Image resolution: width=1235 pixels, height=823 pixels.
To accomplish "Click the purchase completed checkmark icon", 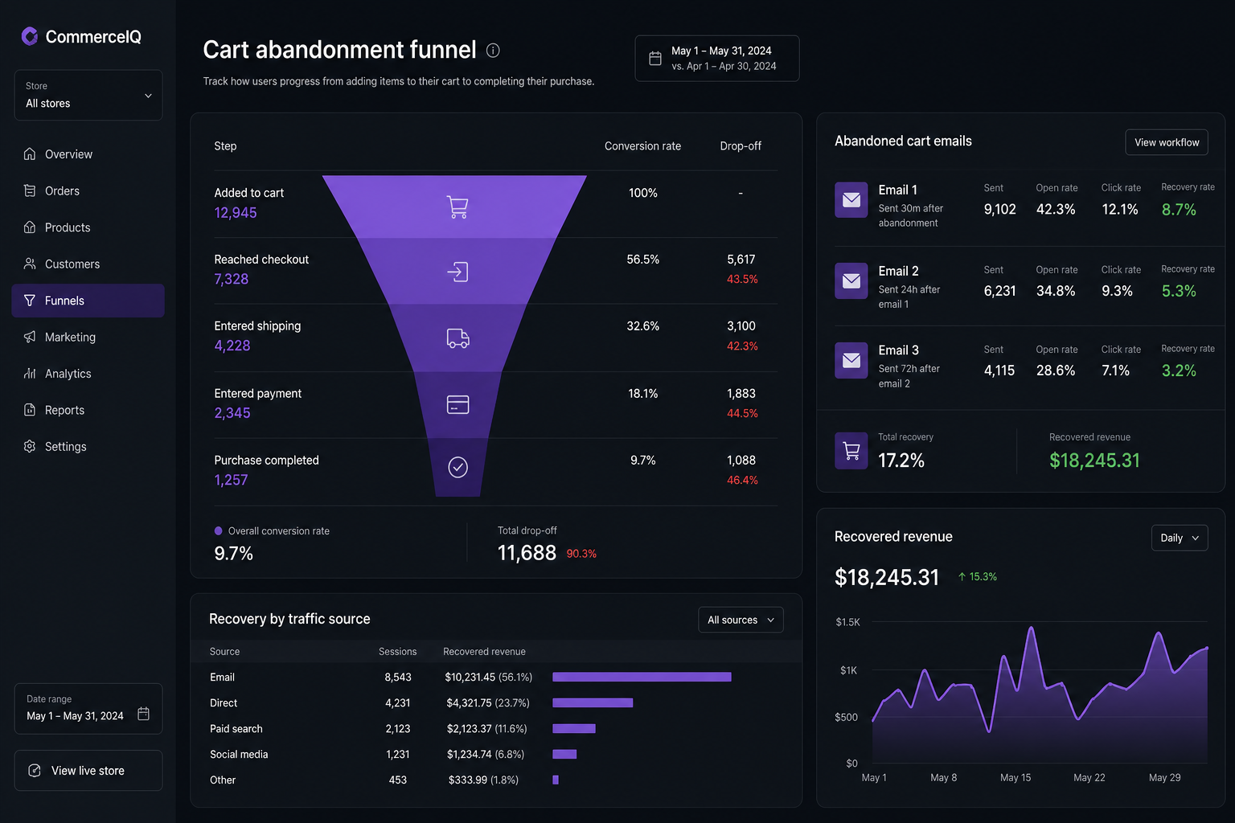I will [457, 467].
